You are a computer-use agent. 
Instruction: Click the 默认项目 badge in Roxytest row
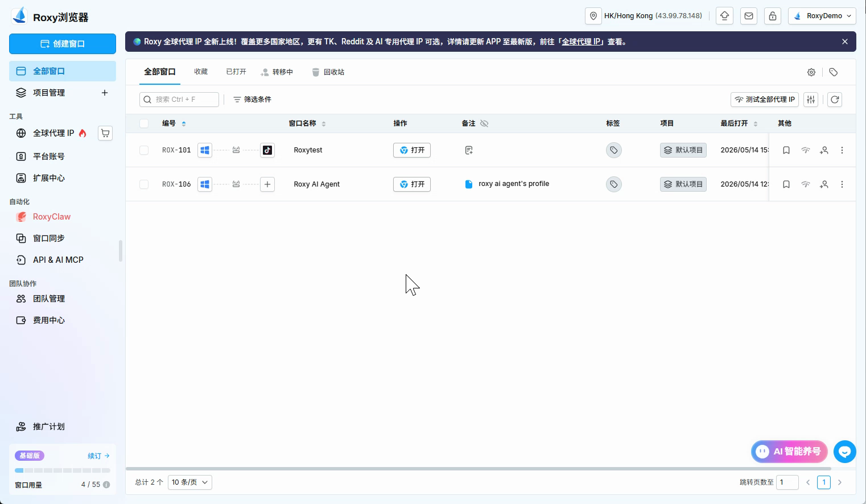point(683,150)
